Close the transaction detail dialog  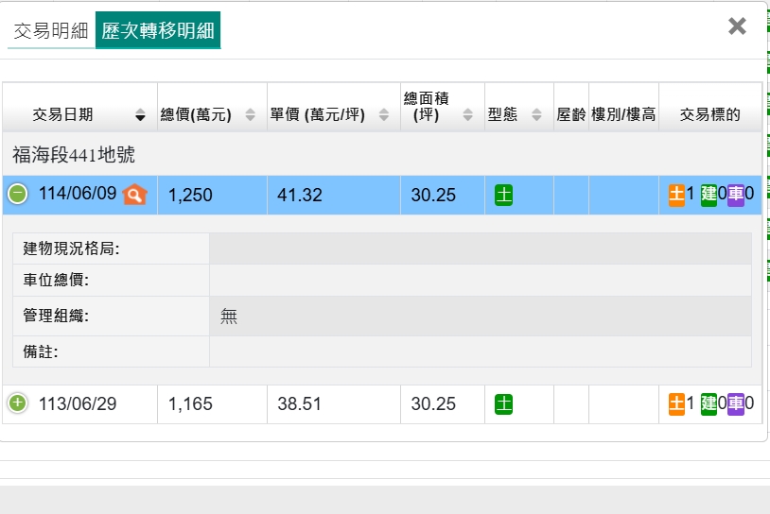coord(737,26)
